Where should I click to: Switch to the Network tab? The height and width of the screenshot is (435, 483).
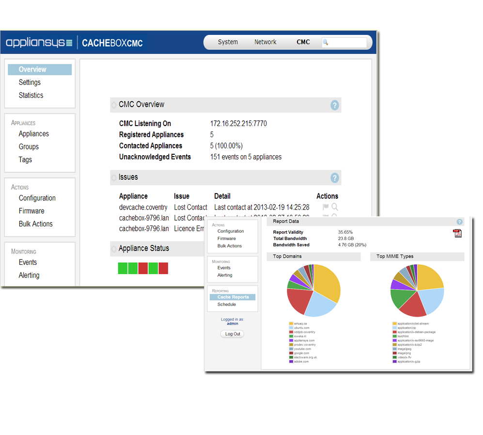pyautogui.click(x=265, y=42)
